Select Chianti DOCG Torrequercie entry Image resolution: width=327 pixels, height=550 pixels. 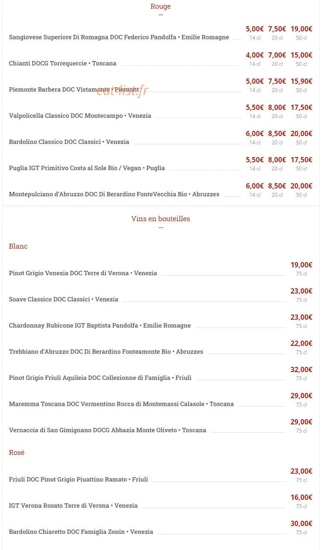point(62,63)
